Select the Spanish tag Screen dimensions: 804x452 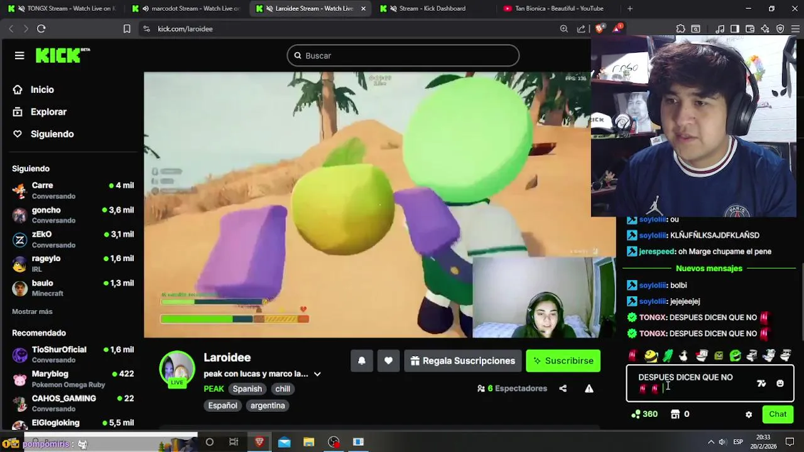[x=247, y=389]
